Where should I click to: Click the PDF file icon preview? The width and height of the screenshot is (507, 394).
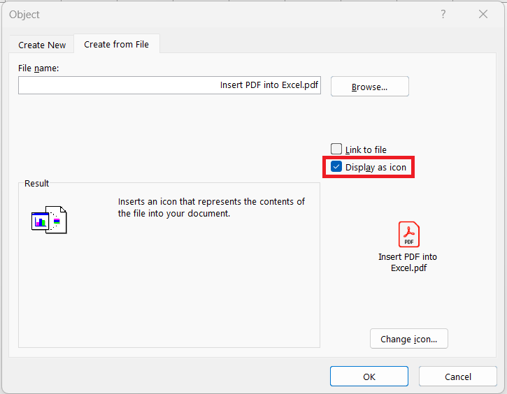pyautogui.click(x=408, y=234)
